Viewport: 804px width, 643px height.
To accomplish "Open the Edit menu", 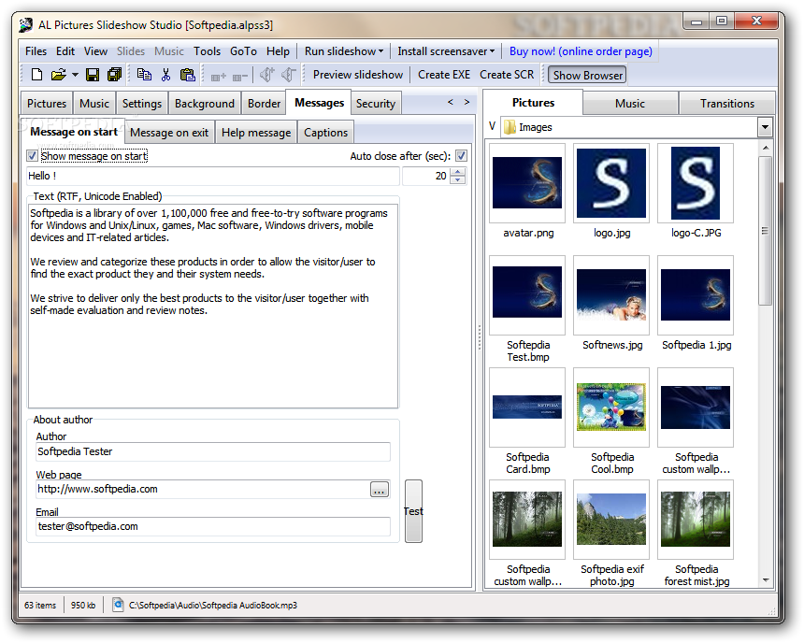I will (65, 51).
